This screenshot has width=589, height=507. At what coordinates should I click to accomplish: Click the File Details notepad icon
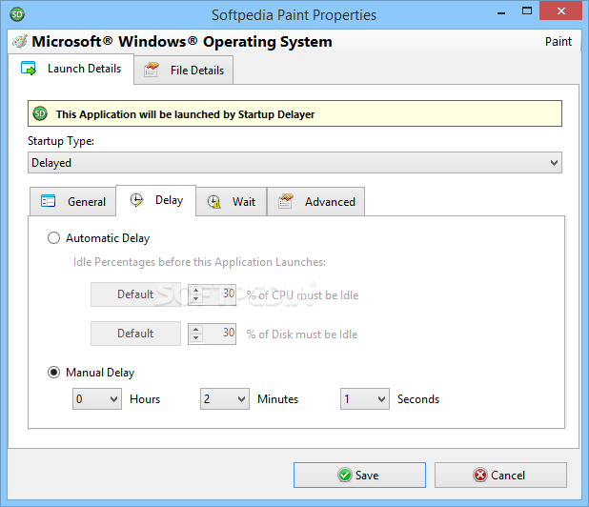(x=152, y=70)
